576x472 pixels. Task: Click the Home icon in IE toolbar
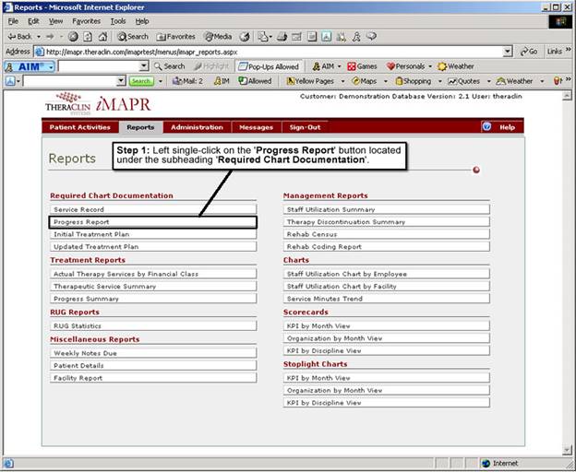[x=102, y=36]
